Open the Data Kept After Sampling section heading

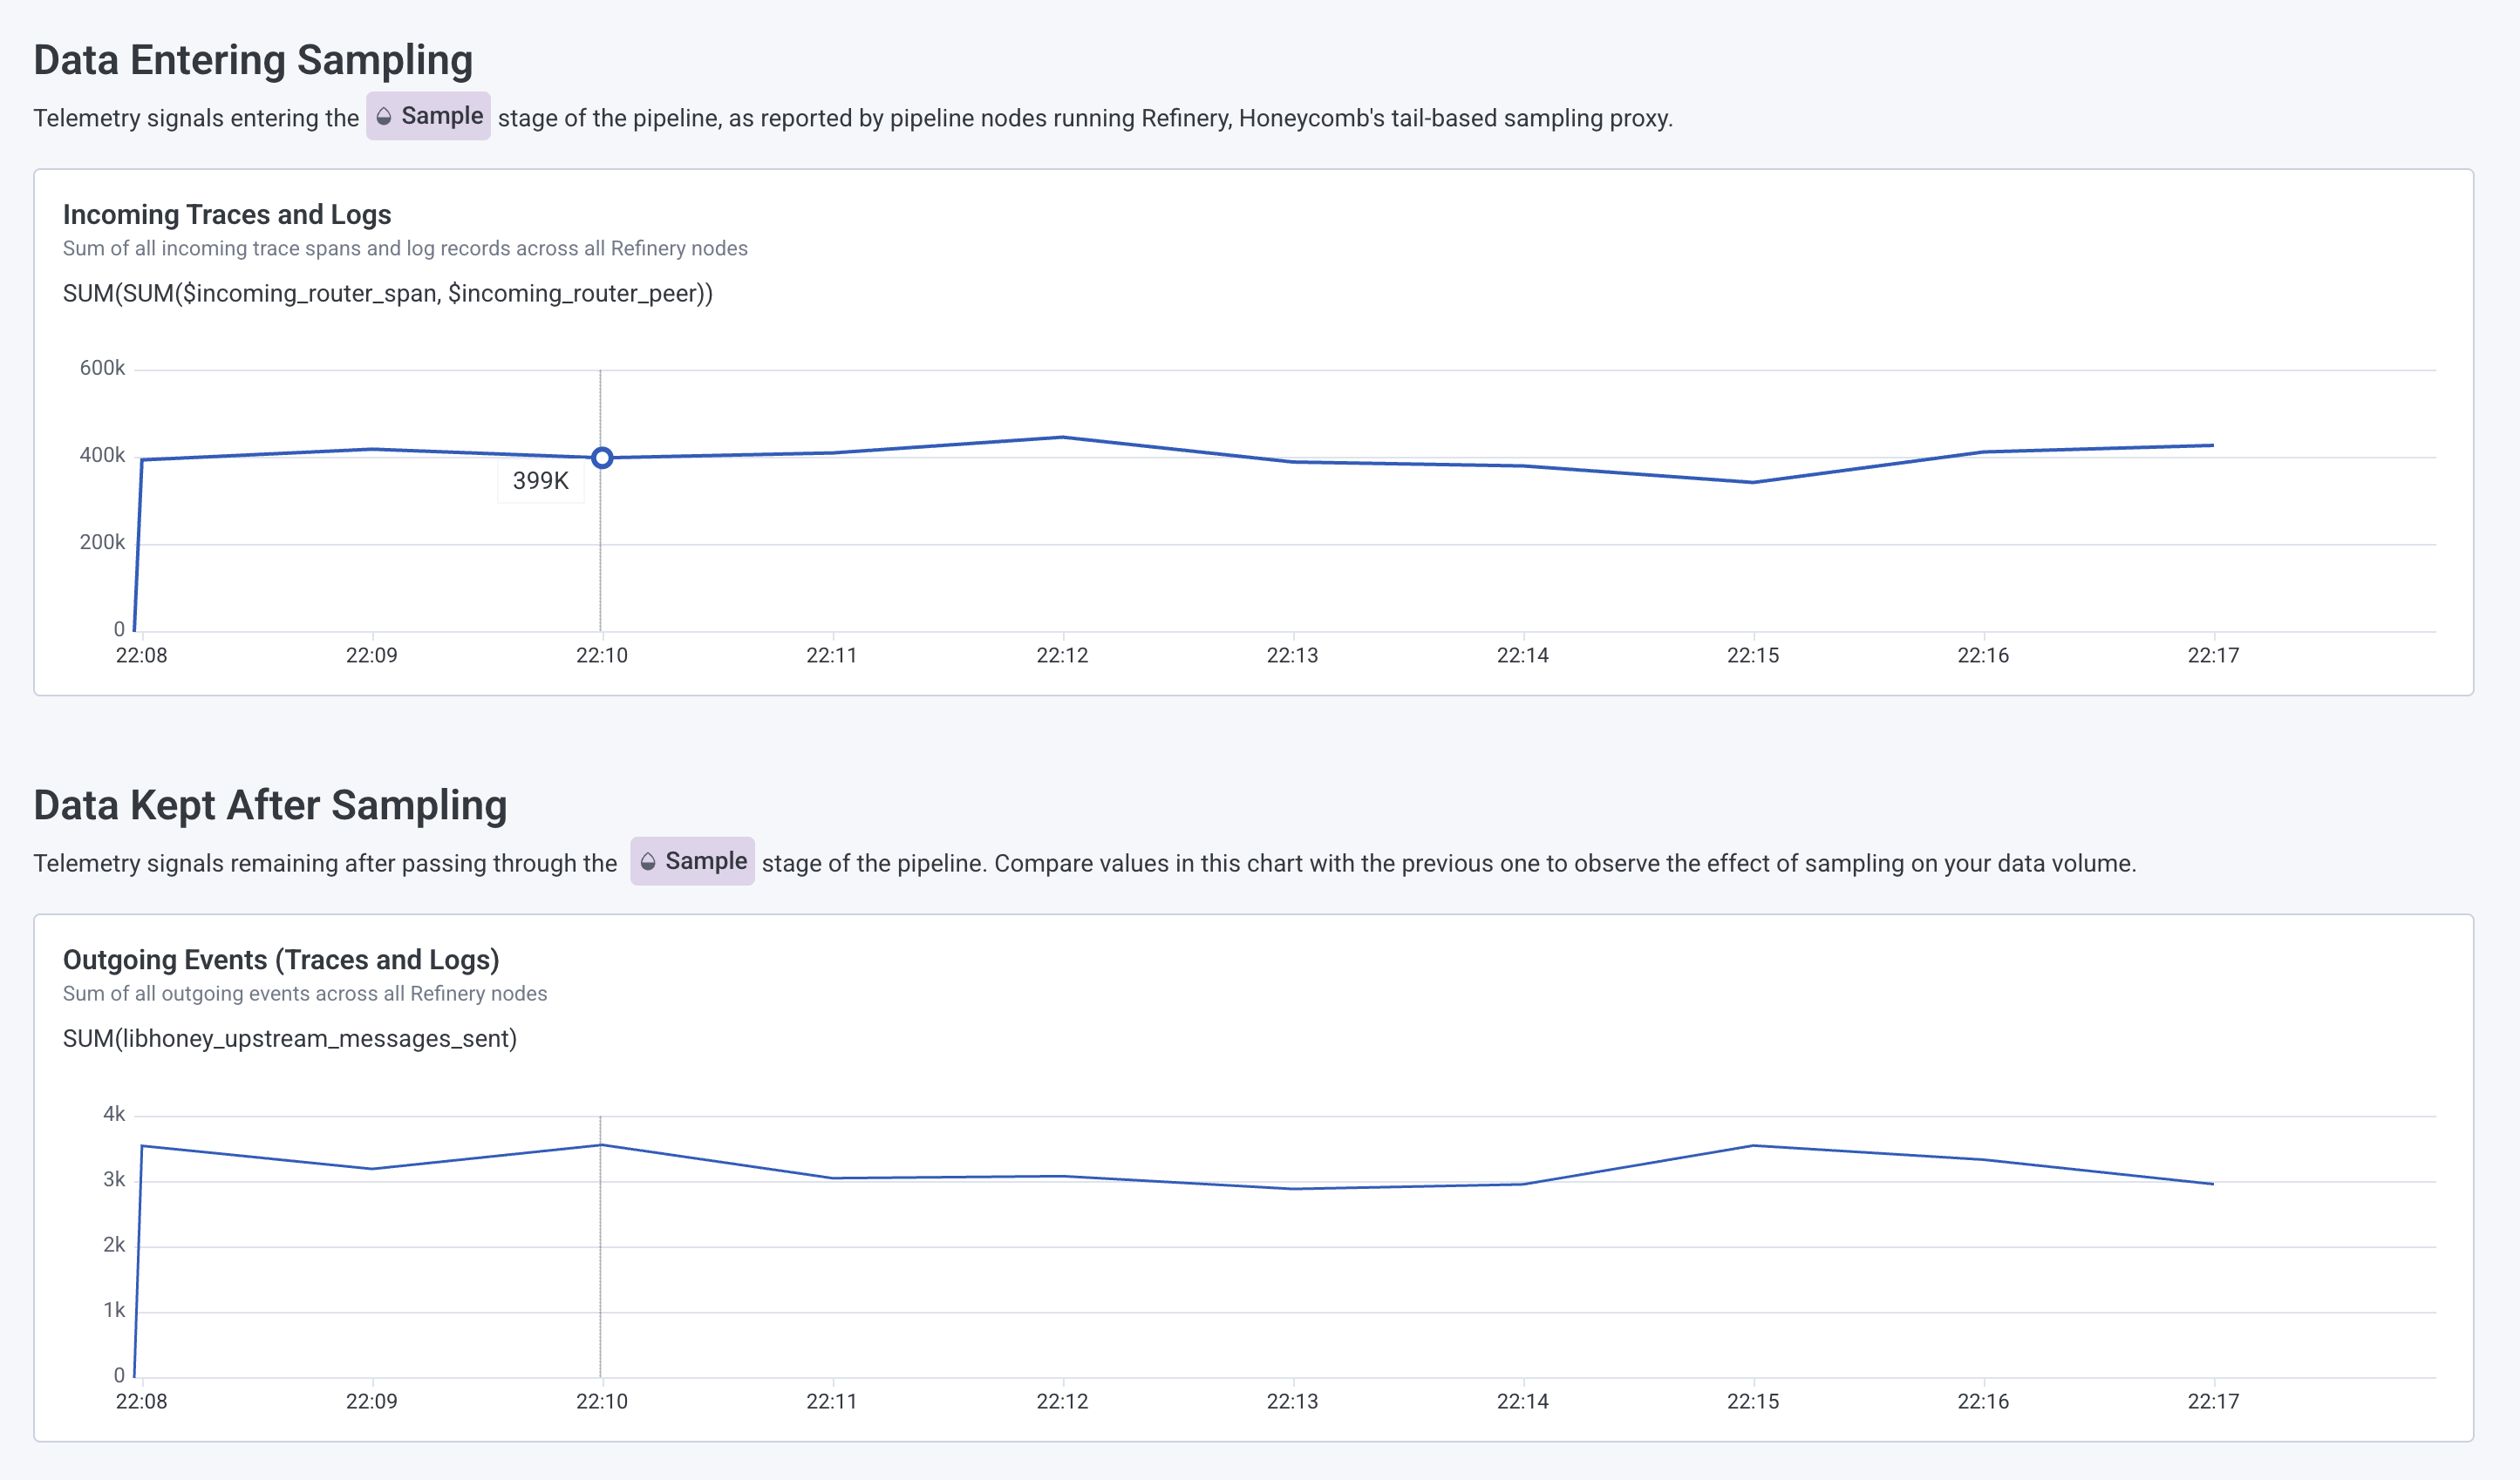pos(271,804)
